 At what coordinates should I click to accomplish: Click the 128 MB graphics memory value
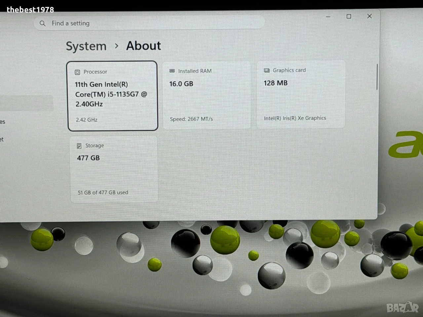[276, 83]
